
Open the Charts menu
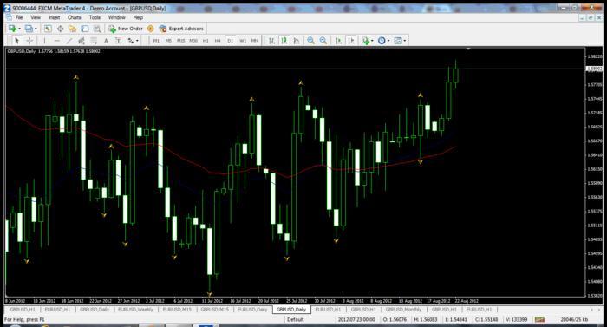(x=75, y=17)
